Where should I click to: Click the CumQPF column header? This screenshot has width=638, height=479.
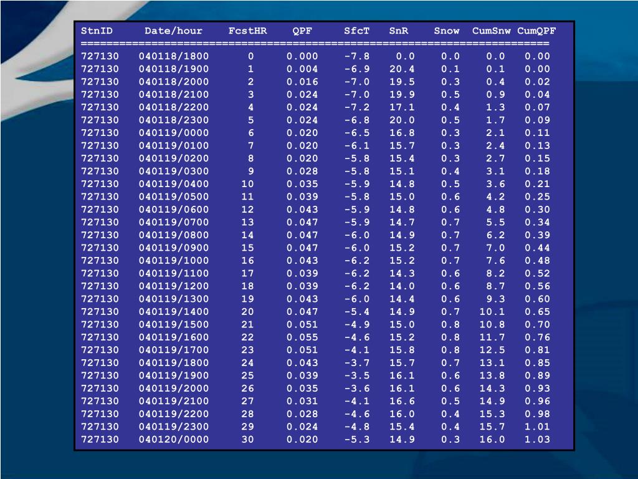click(536, 31)
